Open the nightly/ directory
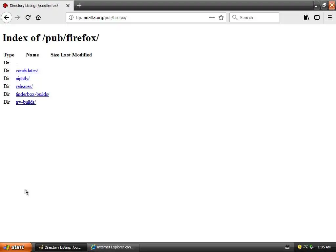The width and height of the screenshot is (336, 252). [x=23, y=78]
